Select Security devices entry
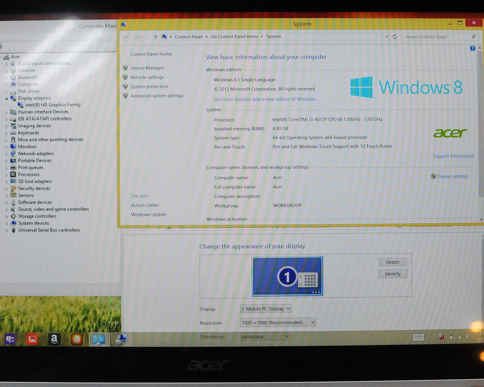 34,188
